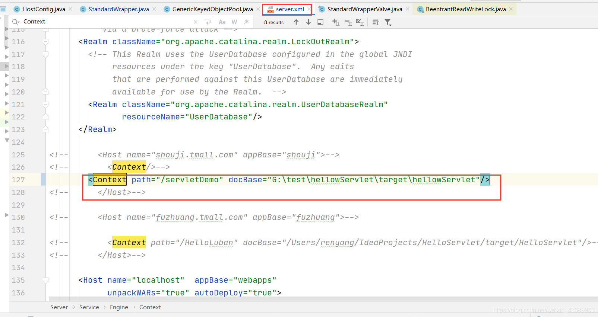
Task: Toggle the fold marker on line 123
Action: pyautogui.click(x=45, y=129)
